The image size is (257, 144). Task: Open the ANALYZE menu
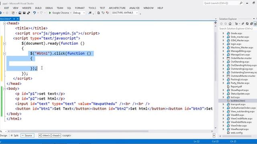coord(135,8)
